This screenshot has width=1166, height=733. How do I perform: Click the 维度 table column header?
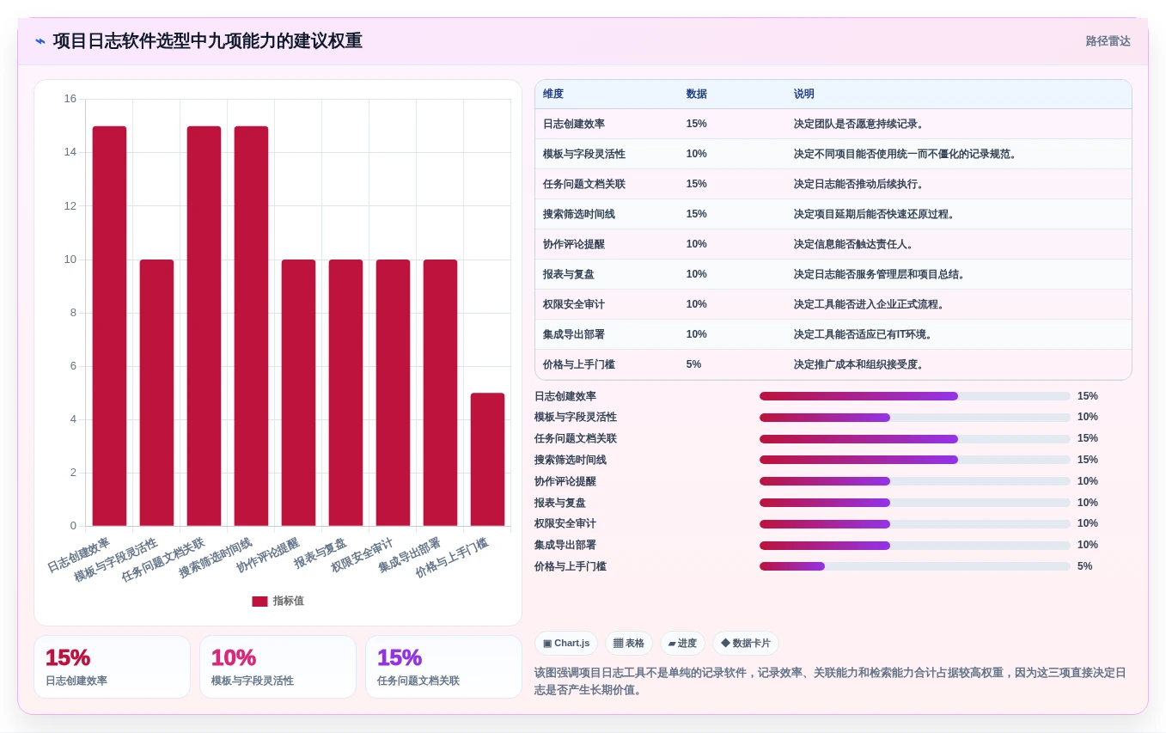pos(553,95)
